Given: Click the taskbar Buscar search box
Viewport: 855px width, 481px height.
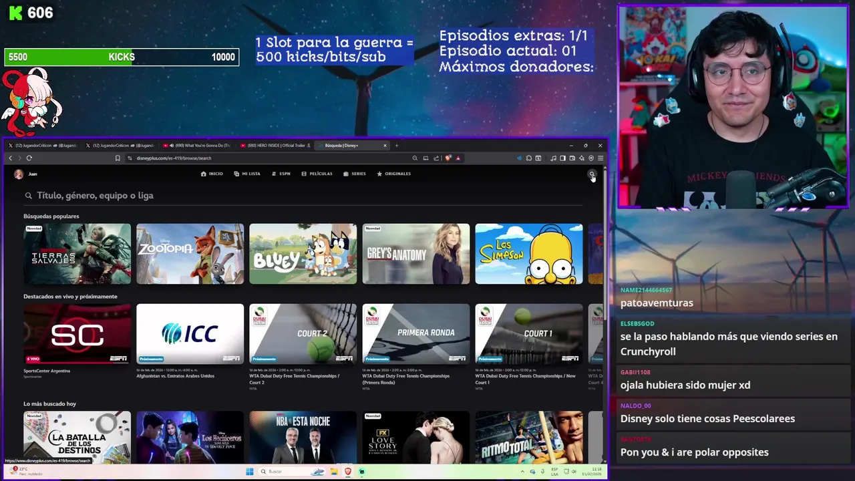Looking at the screenshot, I should tap(293, 472).
